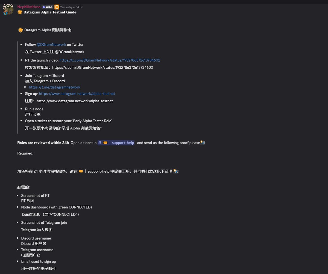
Task: Click the hash symbol in the support-help mention
Action: point(100,143)
